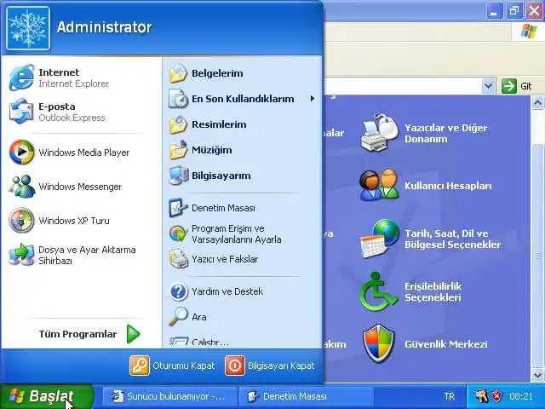Start Windows Messenger icon
545x409 pixels.
[x=21, y=187]
